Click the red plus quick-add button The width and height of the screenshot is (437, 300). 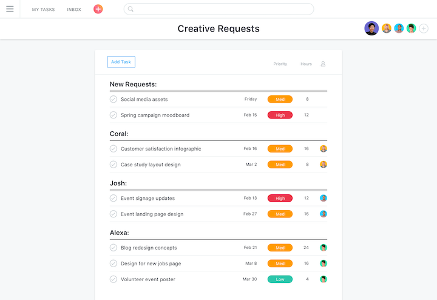pos(98,9)
